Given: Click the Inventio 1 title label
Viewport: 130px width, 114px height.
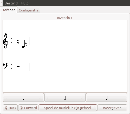Looking at the screenshot, I should pyautogui.click(x=65, y=18).
